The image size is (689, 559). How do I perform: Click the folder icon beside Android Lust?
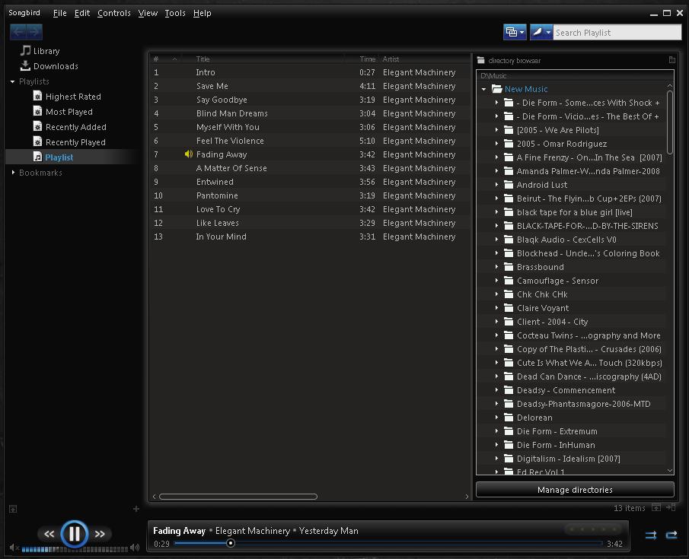509,185
